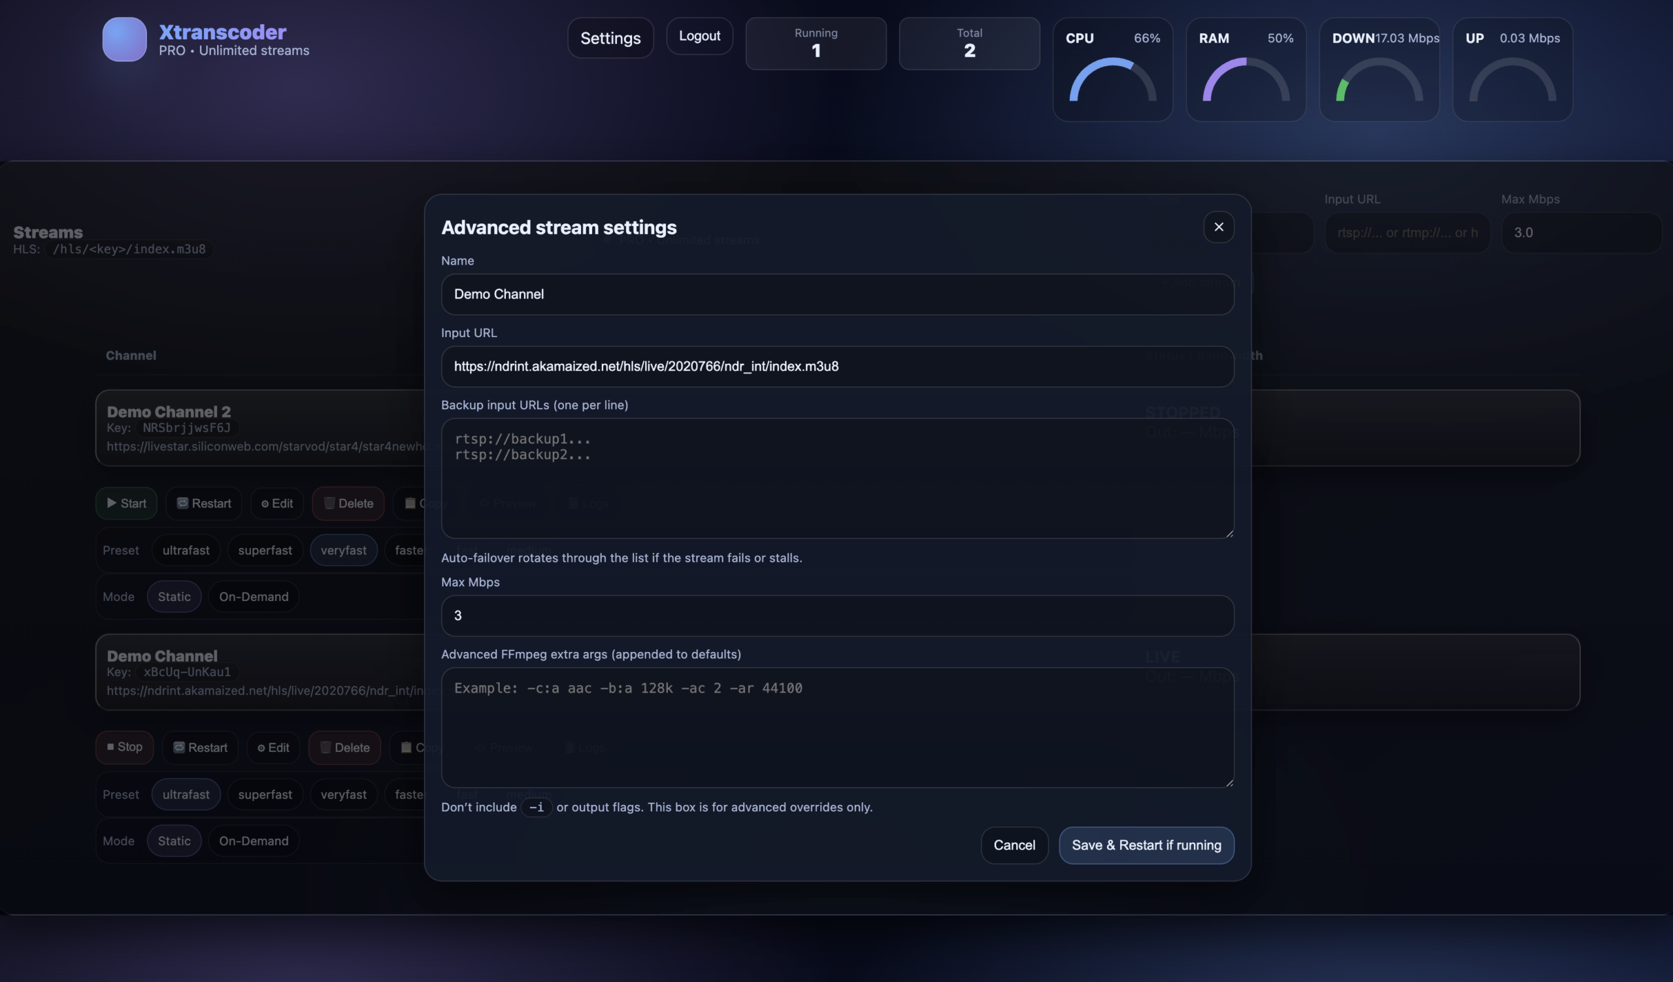1673x982 pixels.
Task: Select ultrafast preset for Demo Channel 2
Action: [186, 550]
